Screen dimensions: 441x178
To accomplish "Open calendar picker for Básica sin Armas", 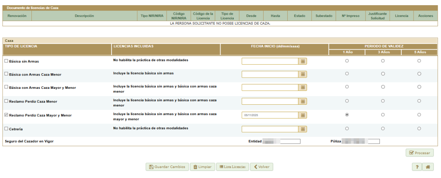I will pos(303,61).
